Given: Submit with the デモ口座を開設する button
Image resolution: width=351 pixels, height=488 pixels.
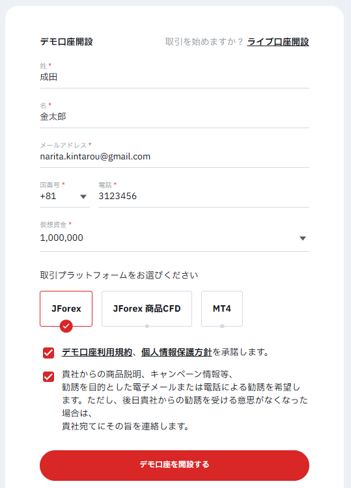Looking at the screenshot, I should pyautogui.click(x=175, y=465).
